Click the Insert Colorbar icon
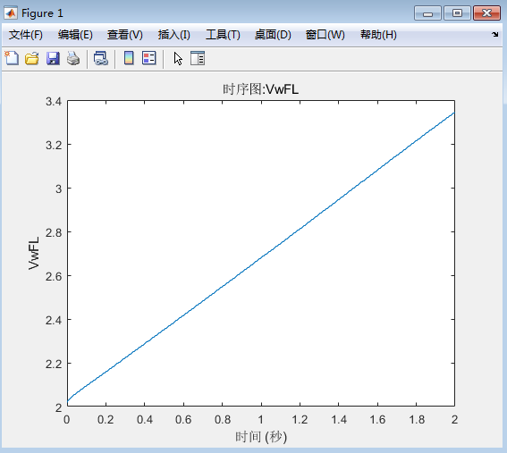Image resolution: width=507 pixels, height=453 pixels. [129, 58]
